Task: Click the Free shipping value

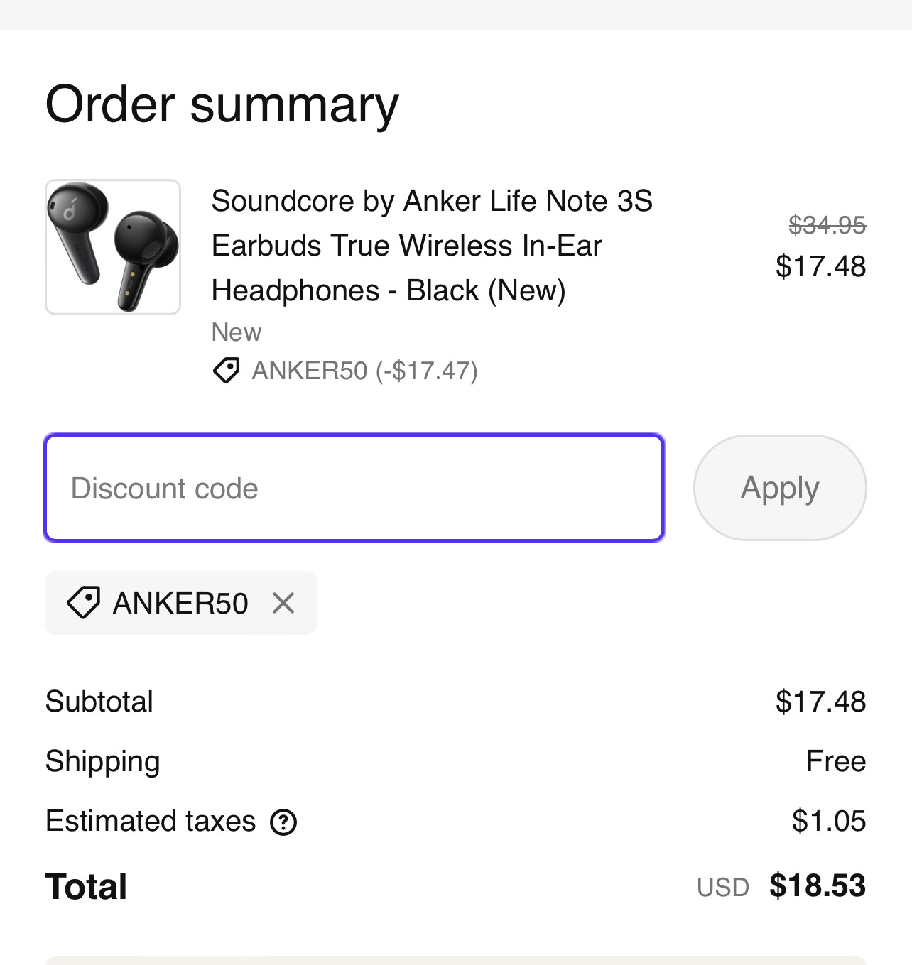Action: 835,761
